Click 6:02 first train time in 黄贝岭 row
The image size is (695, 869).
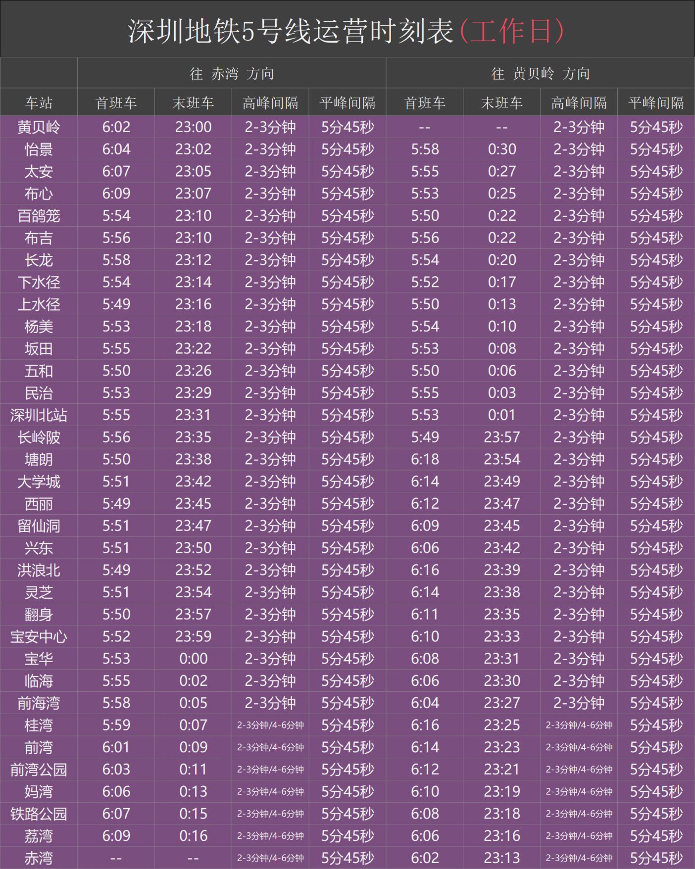(116, 127)
